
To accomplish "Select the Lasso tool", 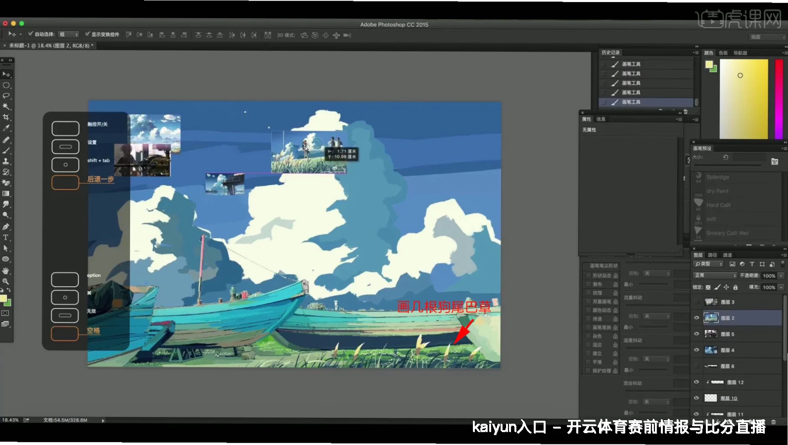I will pyautogui.click(x=6, y=95).
